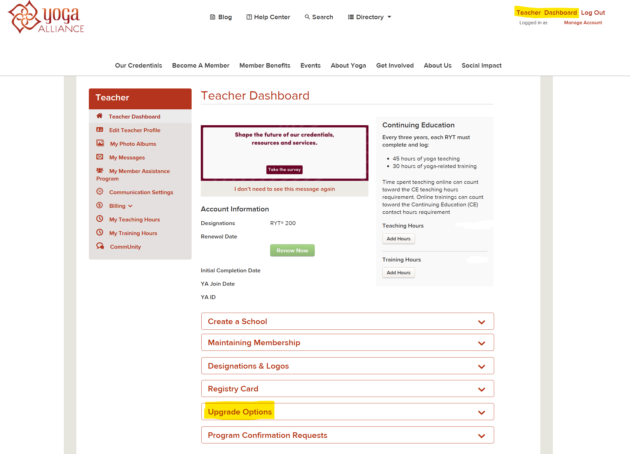
Task: Click the ID card icon for Edit Teacher Profile
Action: pos(100,130)
